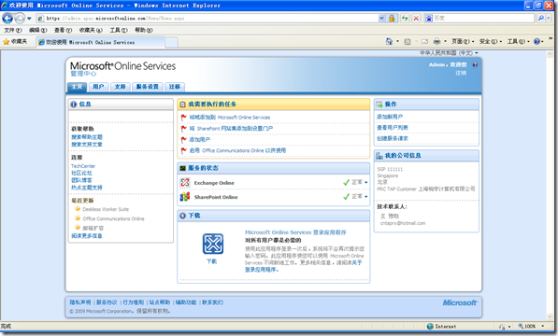Open the 文件(F) menu

click(x=13, y=30)
